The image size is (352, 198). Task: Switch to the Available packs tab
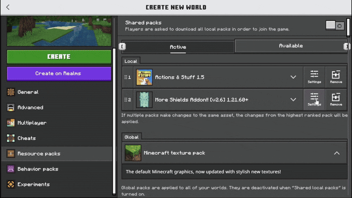click(x=291, y=46)
